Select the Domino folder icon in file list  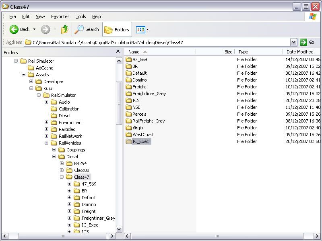(x=129, y=80)
